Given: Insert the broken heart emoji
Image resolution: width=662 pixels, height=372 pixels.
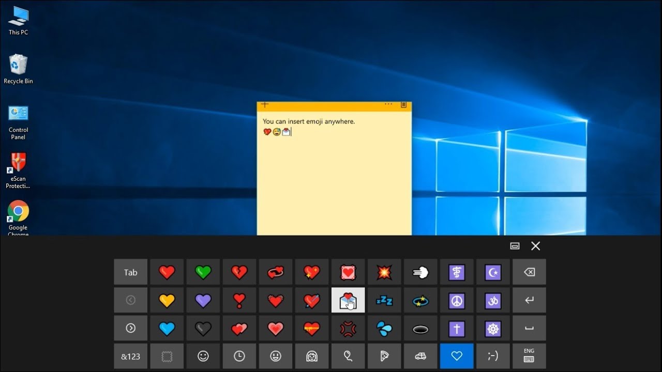Looking at the screenshot, I should click(x=239, y=272).
